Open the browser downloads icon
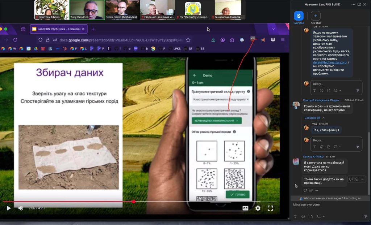The width and height of the screenshot is (371, 225). click(x=213, y=39)
